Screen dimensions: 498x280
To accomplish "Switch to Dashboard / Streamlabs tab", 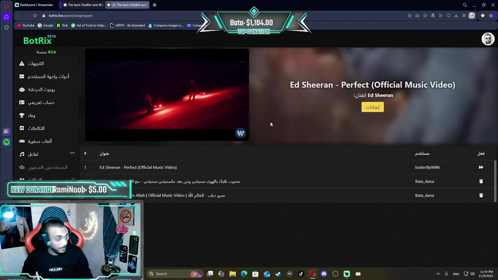I will [34, 5].
